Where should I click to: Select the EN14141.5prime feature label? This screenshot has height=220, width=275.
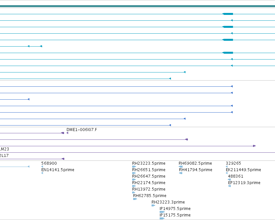[x=58, y=170]
